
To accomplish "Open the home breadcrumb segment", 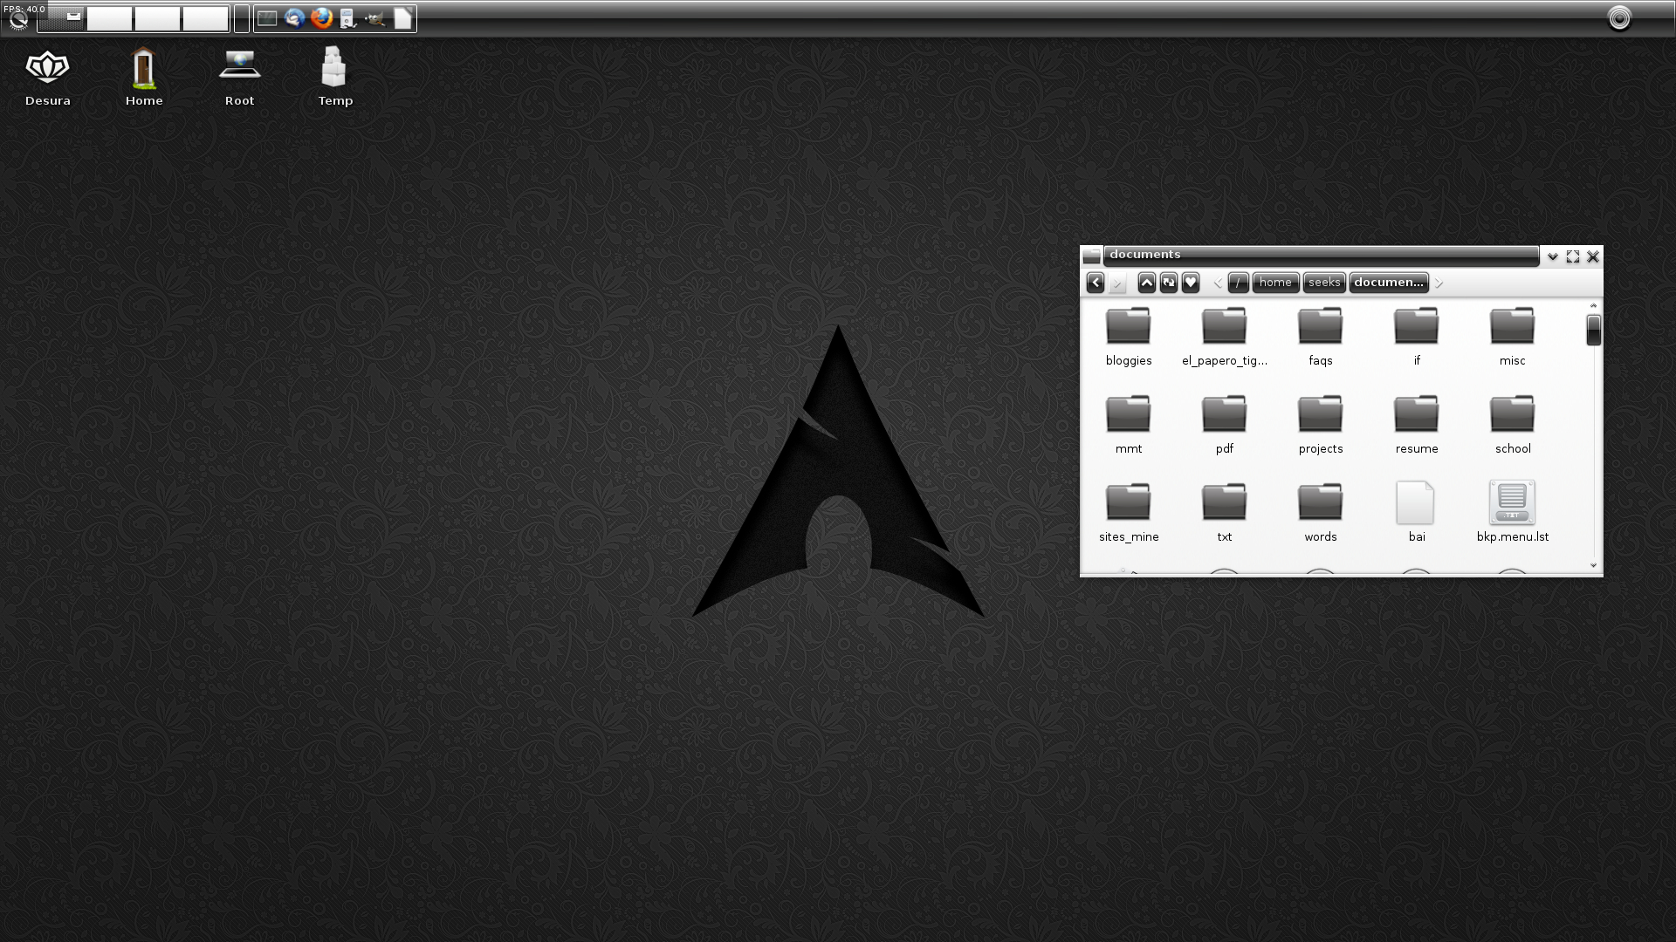I will click(1275, 283).
